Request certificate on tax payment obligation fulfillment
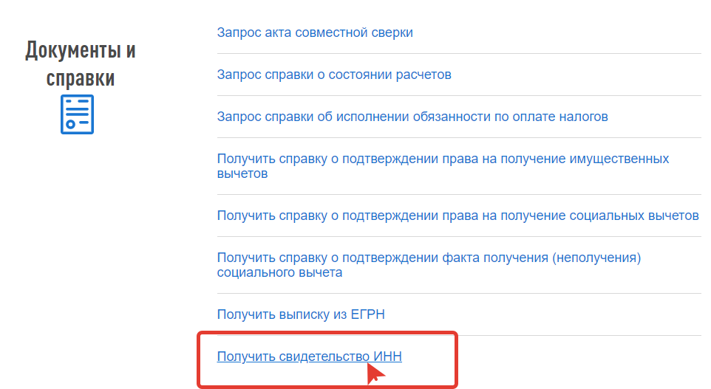The width and height of the screenshot is (711, 389). tap(412, 117)
